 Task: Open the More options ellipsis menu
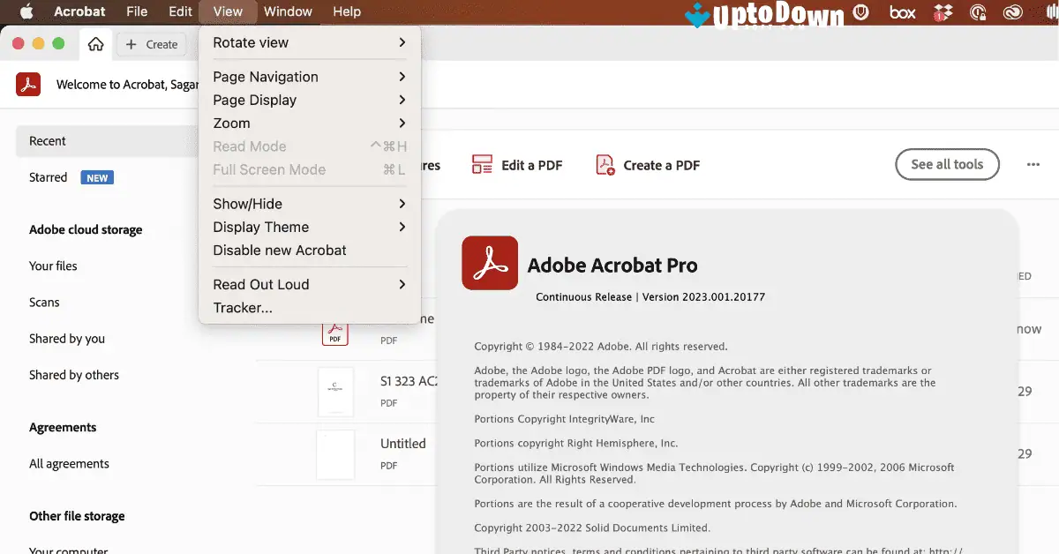(x=1033, y=164)
